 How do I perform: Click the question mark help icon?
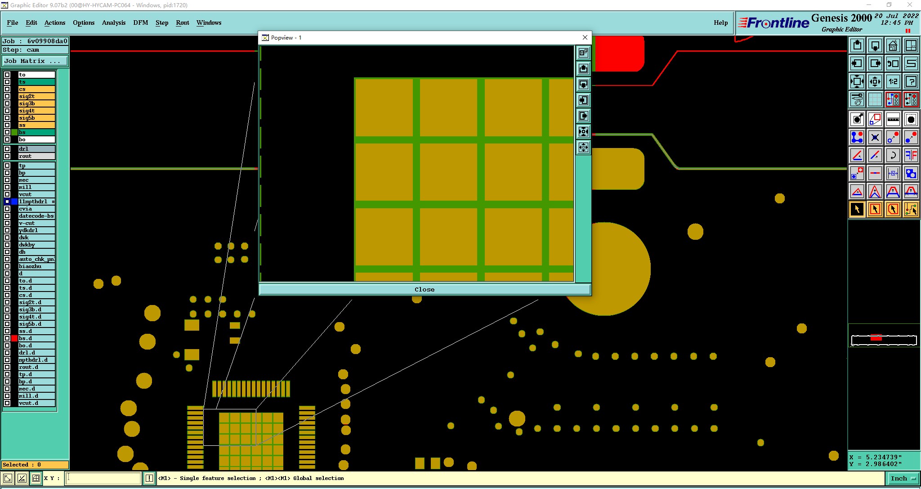pos(911,81)
